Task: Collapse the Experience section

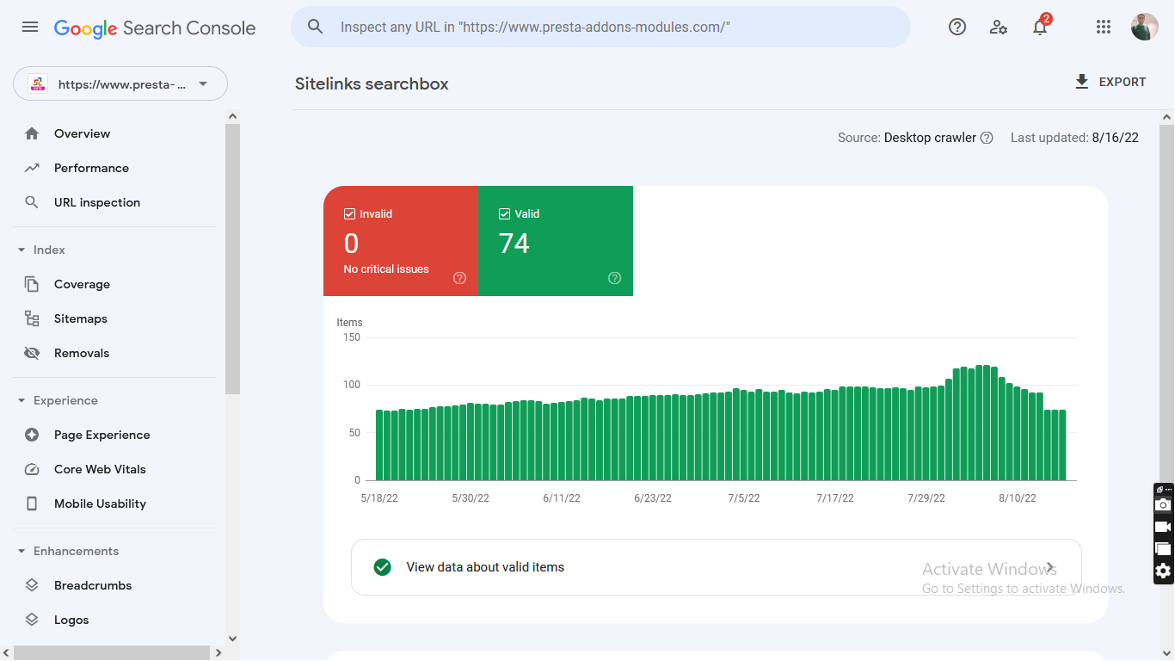Action: (x=22, y=400)
